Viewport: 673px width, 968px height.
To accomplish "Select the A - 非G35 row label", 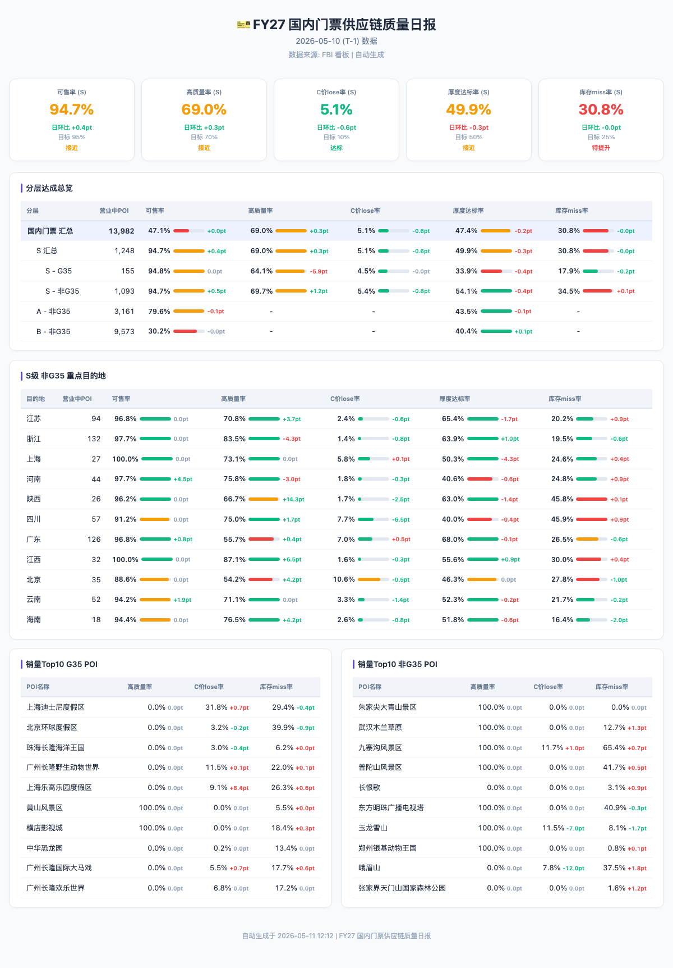I will point(54,311).
